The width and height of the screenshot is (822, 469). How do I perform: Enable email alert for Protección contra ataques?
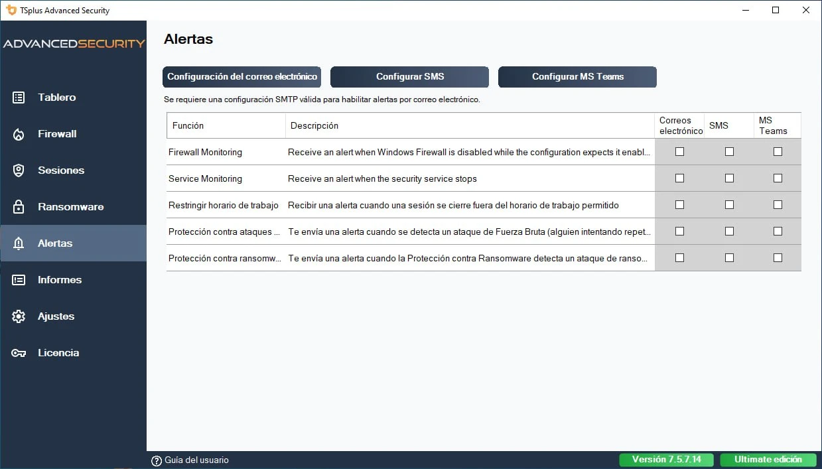(x=679, y=232)
